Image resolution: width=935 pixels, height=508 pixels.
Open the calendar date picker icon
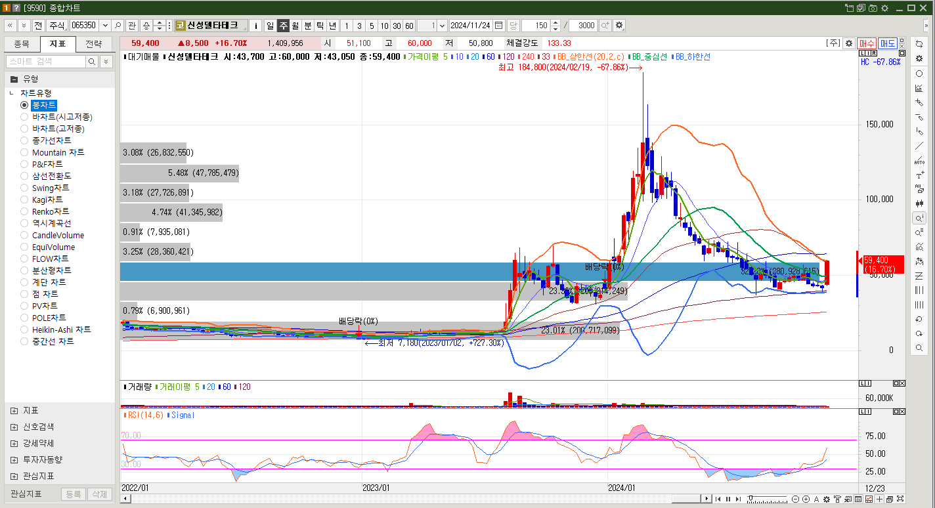pos(499,26)
